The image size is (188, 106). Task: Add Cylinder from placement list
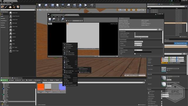(22, 37)
